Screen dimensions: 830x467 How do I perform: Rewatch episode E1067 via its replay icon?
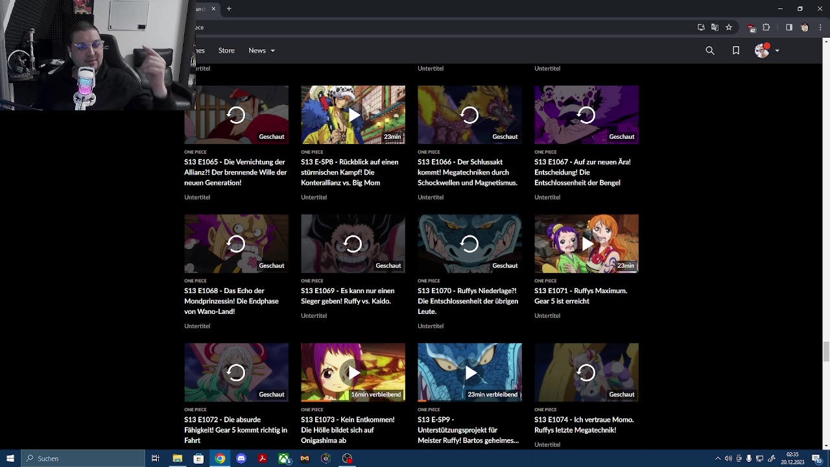586,115
